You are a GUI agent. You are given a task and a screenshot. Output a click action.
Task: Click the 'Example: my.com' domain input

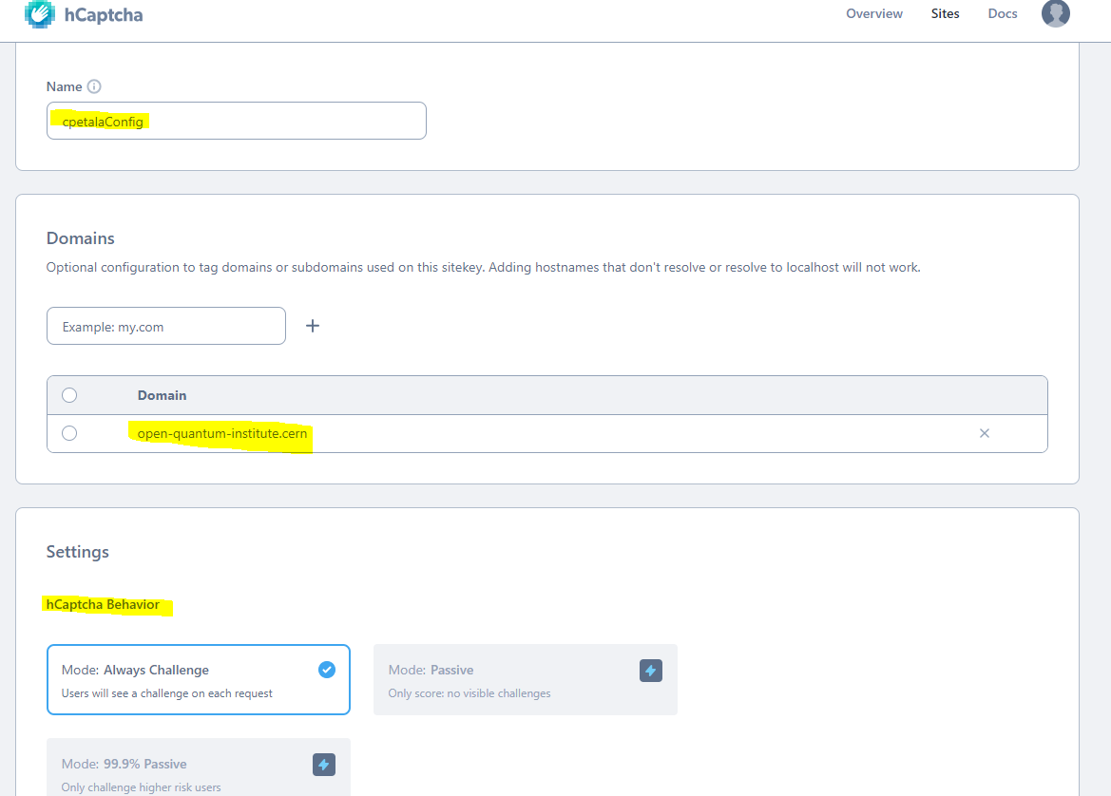166,326
